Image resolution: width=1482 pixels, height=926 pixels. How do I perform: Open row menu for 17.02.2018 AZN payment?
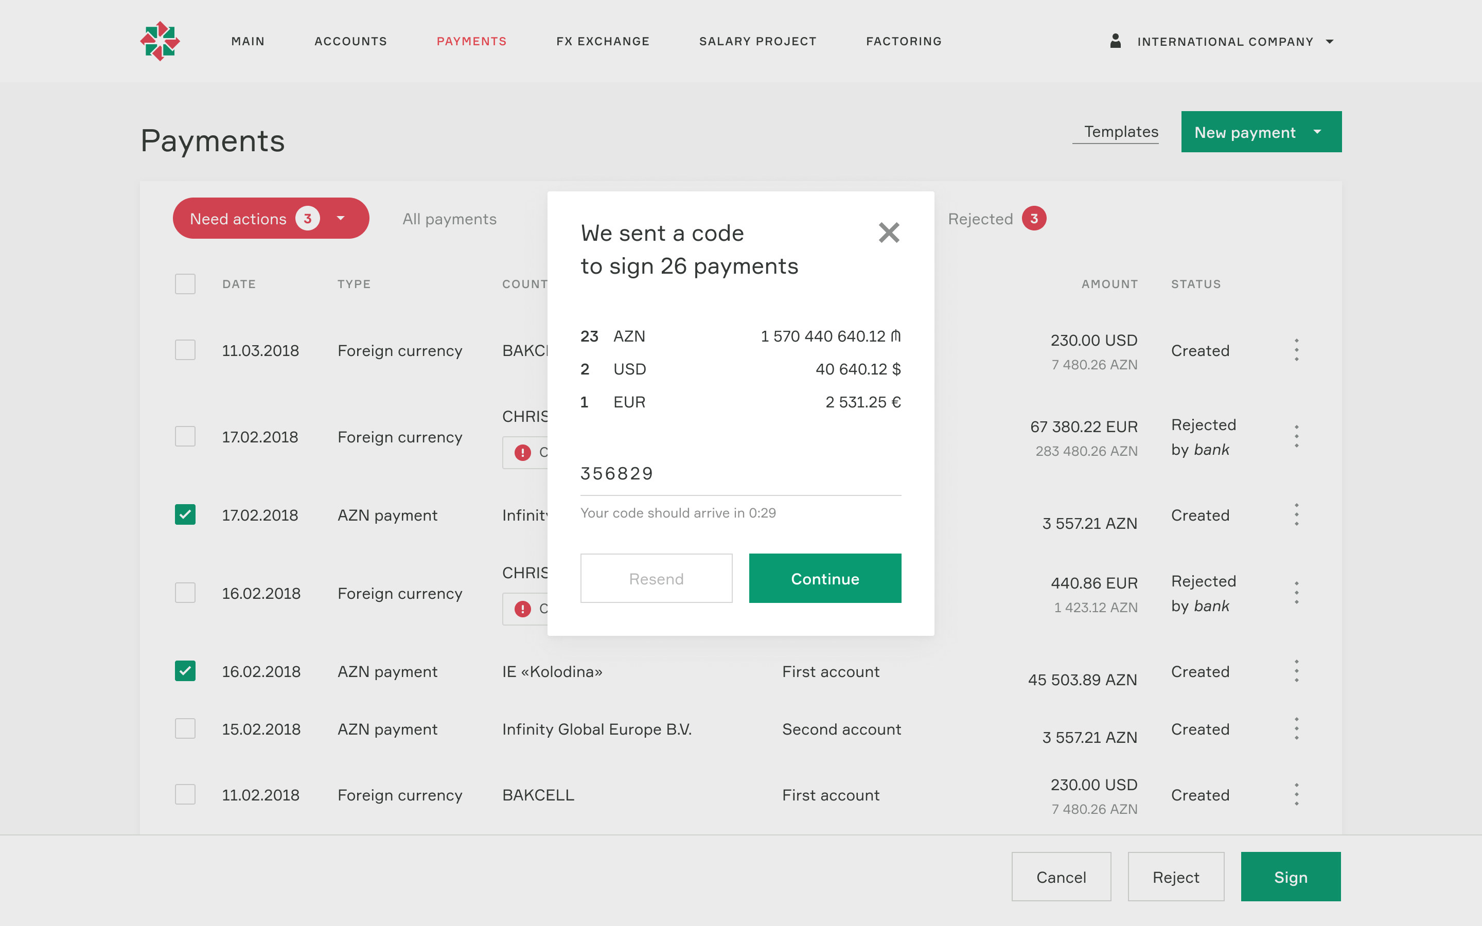(1296, 514)
